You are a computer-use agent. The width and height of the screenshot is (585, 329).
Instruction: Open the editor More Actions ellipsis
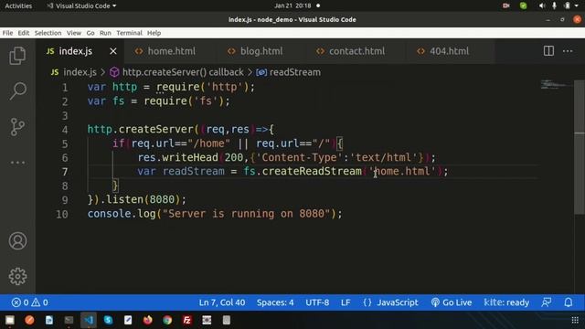[x=568, y=51]
